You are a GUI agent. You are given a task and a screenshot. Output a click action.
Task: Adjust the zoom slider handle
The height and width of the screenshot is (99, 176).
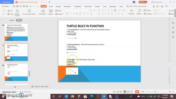pyautogui.click(x=155, y=92)
